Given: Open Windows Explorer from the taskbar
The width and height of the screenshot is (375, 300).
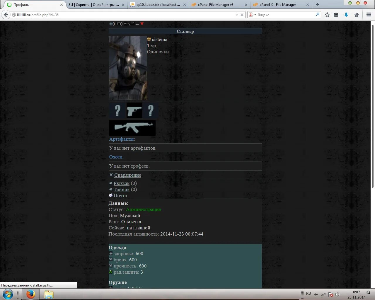Looking at the screenshot, I should (49, 294).
